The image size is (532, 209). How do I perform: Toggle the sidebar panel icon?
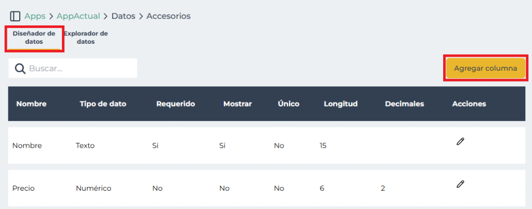point(15,16)
